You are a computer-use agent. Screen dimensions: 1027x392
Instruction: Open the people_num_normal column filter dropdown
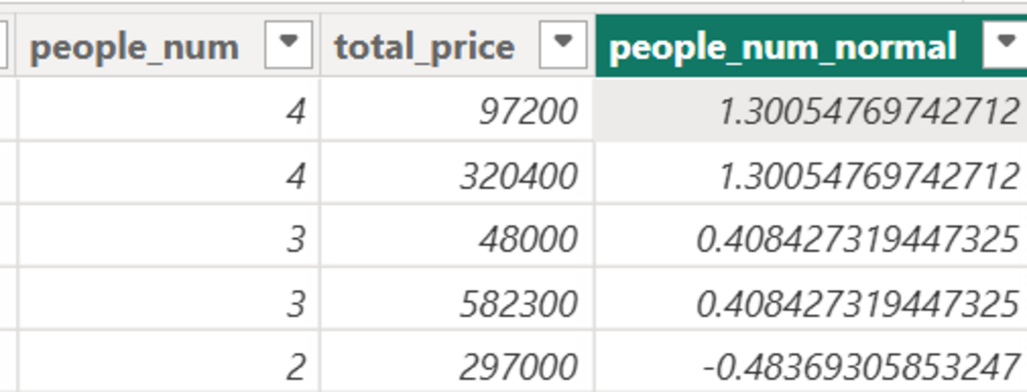1006,46
